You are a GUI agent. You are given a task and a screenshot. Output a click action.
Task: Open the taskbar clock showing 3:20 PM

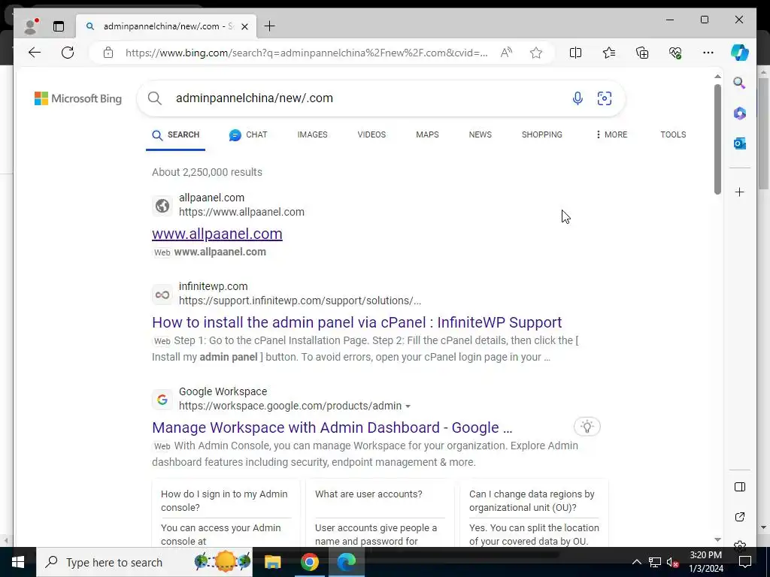(x=705, y=562)
